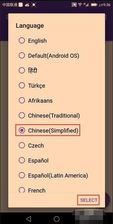Image resolution: width=113 pixels, height=224 pixels.
Task: Choose Español radio button
Action: click(22, 160)
